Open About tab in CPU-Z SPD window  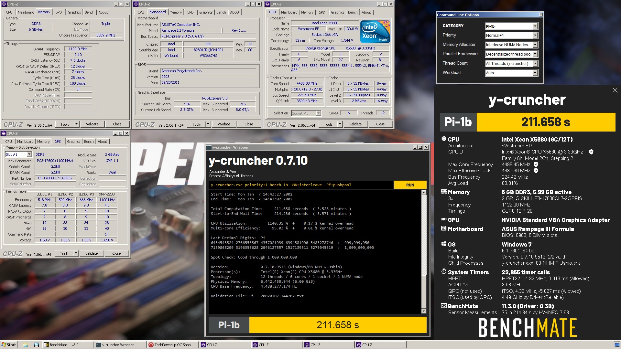(x=102, y=142)
